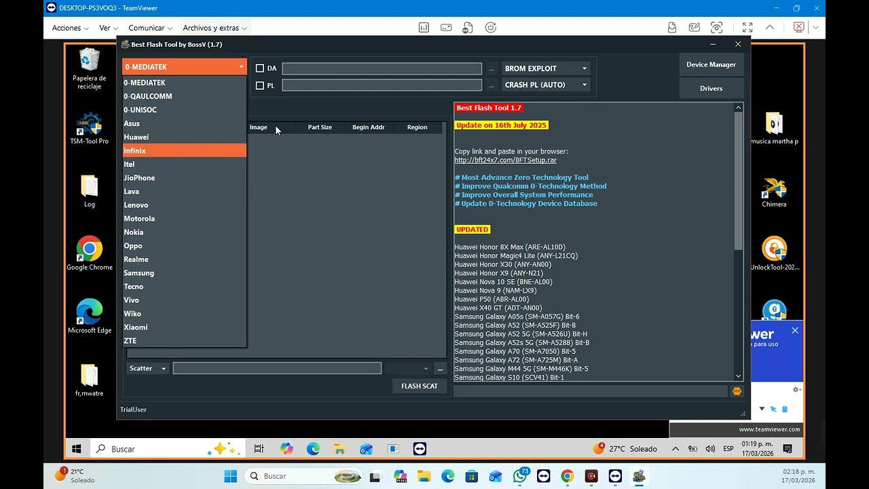Screen dimensions: 869x489
Task: Select Xiaomi in the brand list
Action: click(x=184, y=327)
